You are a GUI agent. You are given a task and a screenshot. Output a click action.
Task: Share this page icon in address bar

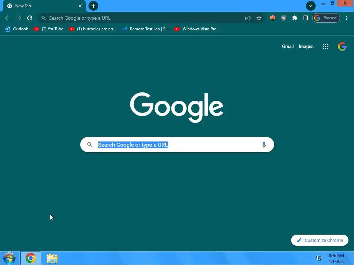(x=248, y=18)
